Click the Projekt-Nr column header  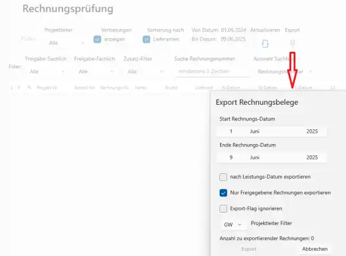coord(47,88)
